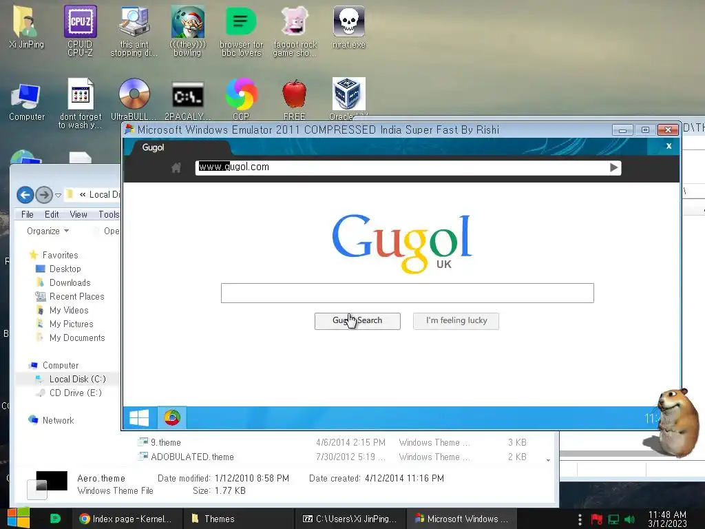The image size is (705, 529).
Task: Select Favorites in the Explorer sidebar
Action: tap(60, 255)
